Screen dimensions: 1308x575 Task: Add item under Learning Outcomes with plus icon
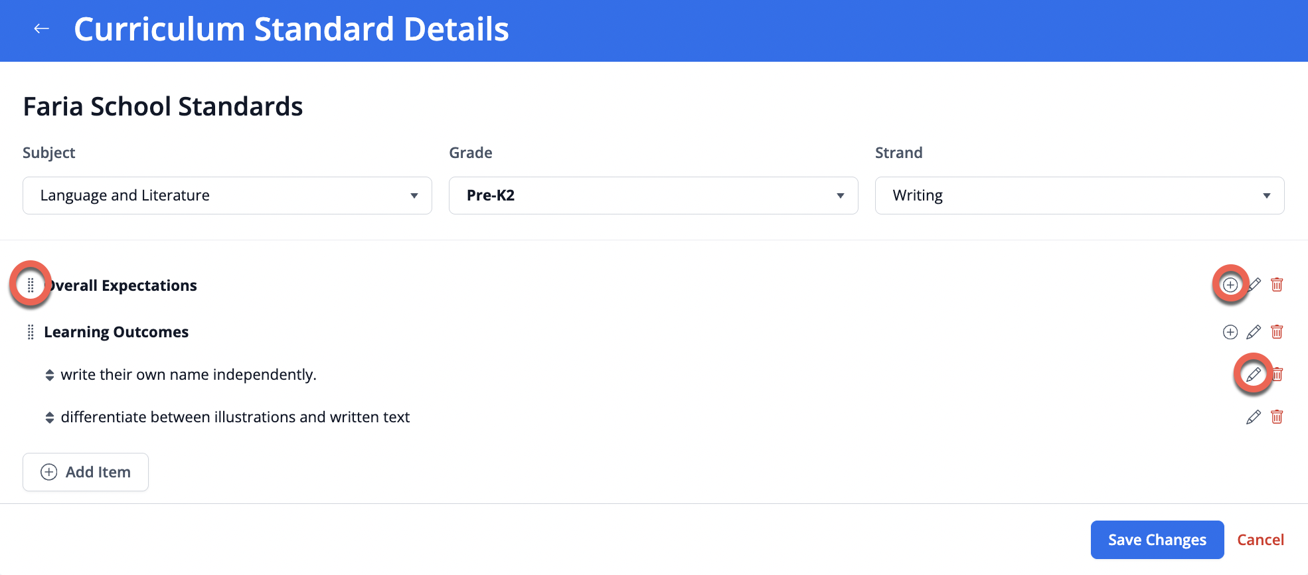point(1230,332)
